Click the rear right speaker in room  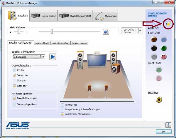tap(106, 91)
